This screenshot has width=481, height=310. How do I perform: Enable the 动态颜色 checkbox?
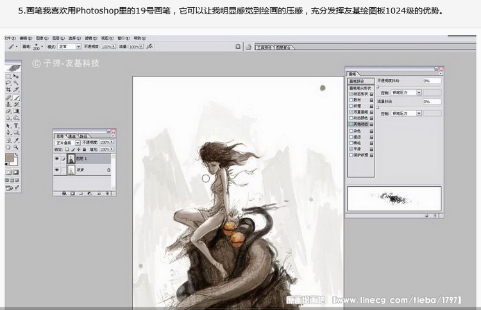tap(351, 118)
